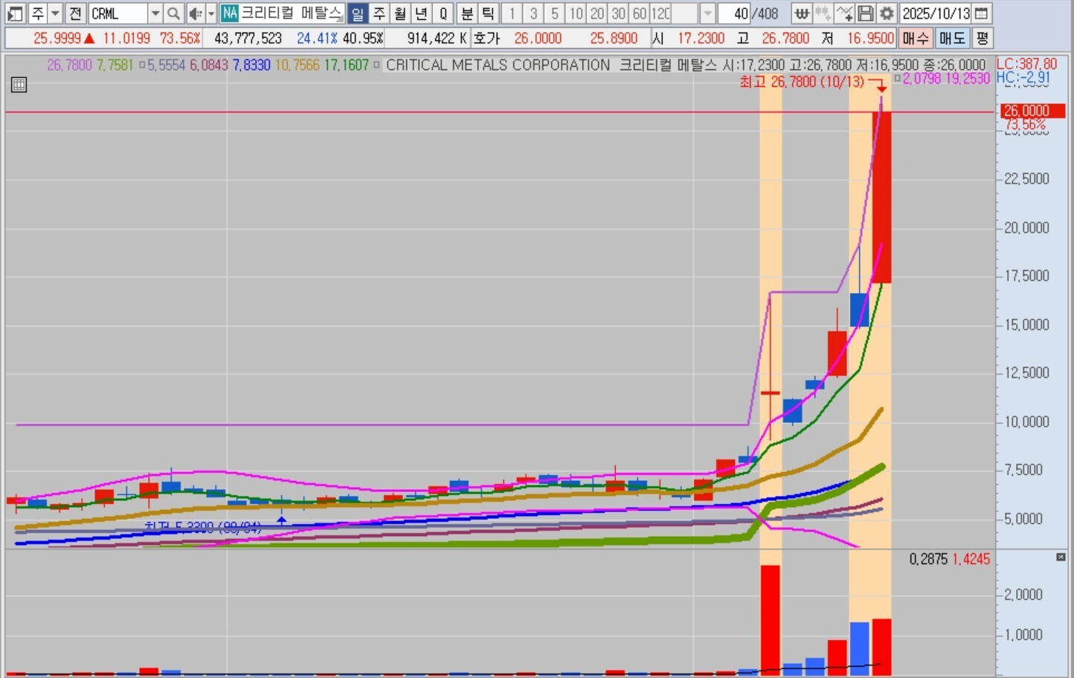Click the stock search magnifier icon

[x=173, y=13]
